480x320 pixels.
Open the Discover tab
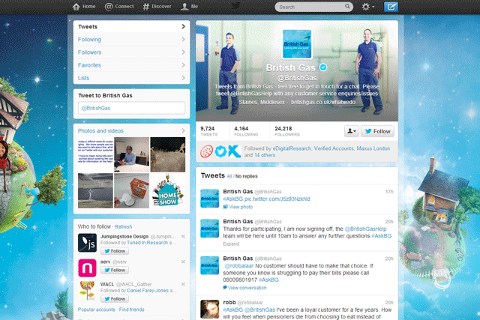[157, 7]
